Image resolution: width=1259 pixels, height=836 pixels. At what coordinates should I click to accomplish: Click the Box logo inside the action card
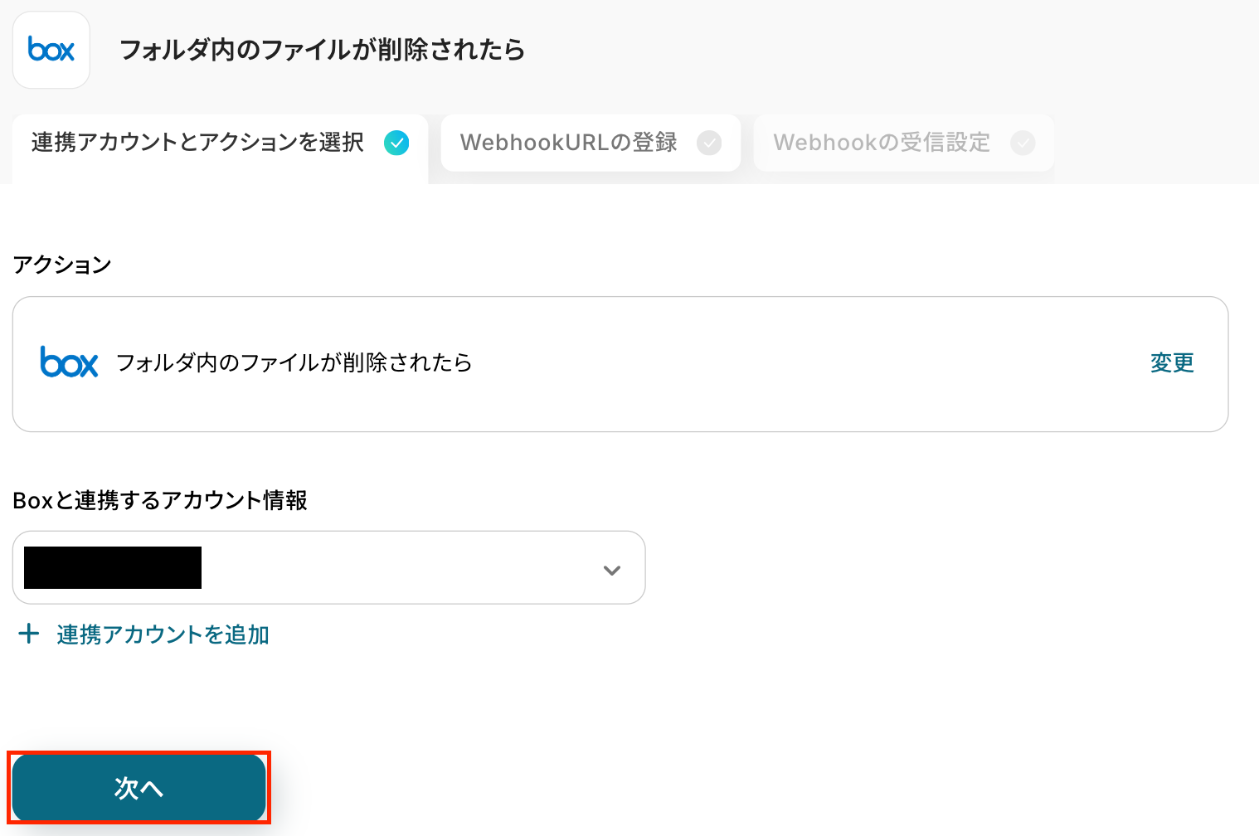[69, 362]
